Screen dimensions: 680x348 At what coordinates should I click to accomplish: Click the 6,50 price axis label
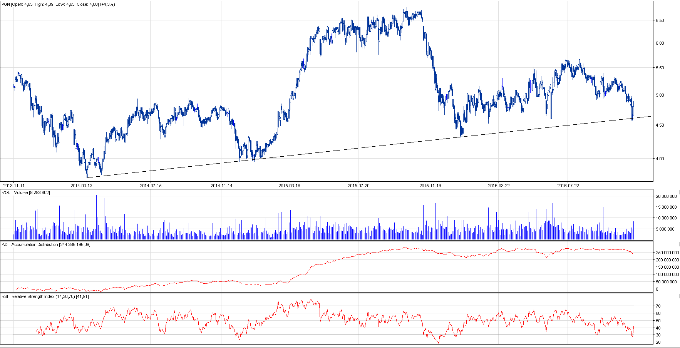coord(660,21)
